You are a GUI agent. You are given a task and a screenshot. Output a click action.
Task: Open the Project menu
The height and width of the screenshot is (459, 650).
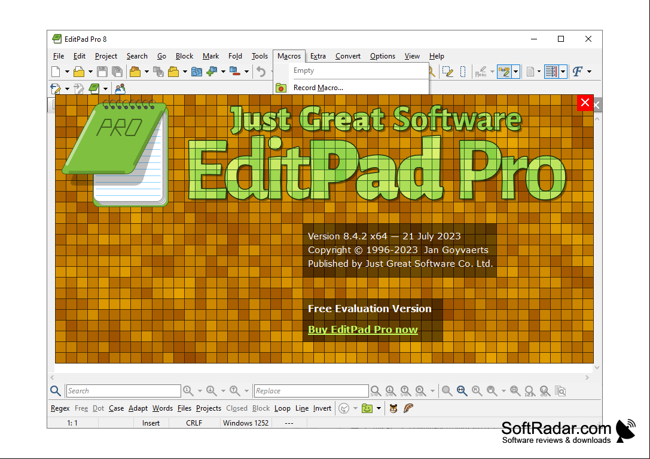pos(106,56)
